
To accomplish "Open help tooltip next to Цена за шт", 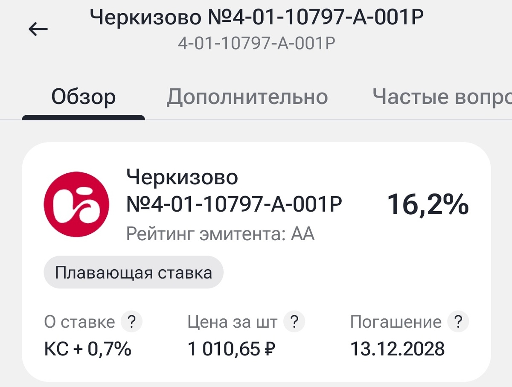I will tap(294, 322).
